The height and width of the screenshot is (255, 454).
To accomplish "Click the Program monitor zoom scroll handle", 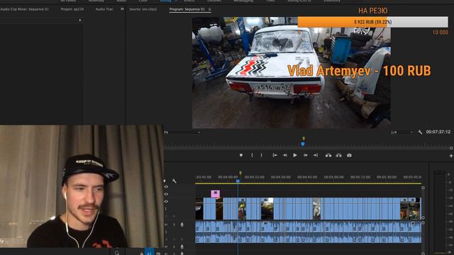I will 451,148.
